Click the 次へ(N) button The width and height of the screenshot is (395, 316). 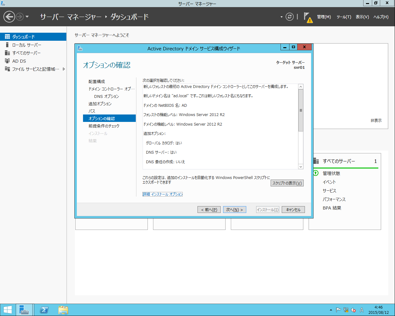(235, 210)
